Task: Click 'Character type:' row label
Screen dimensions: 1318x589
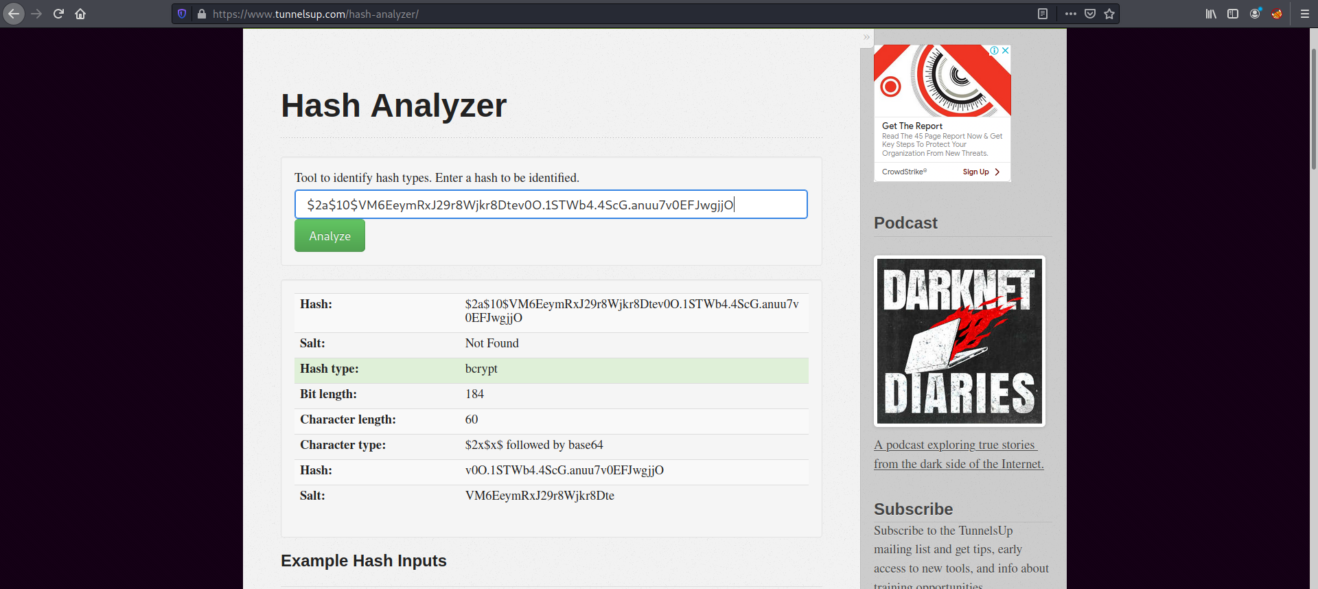Action: (343, 445)
